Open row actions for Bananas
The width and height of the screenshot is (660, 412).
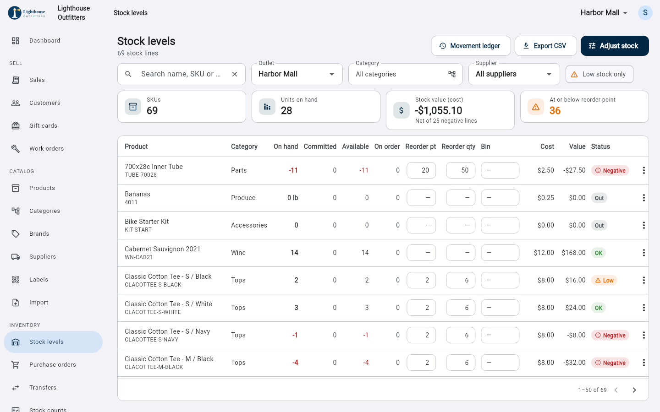(644, 198)
